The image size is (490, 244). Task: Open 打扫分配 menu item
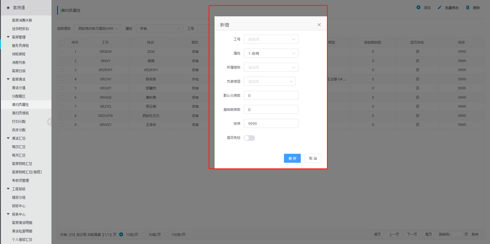pos(19,121)
